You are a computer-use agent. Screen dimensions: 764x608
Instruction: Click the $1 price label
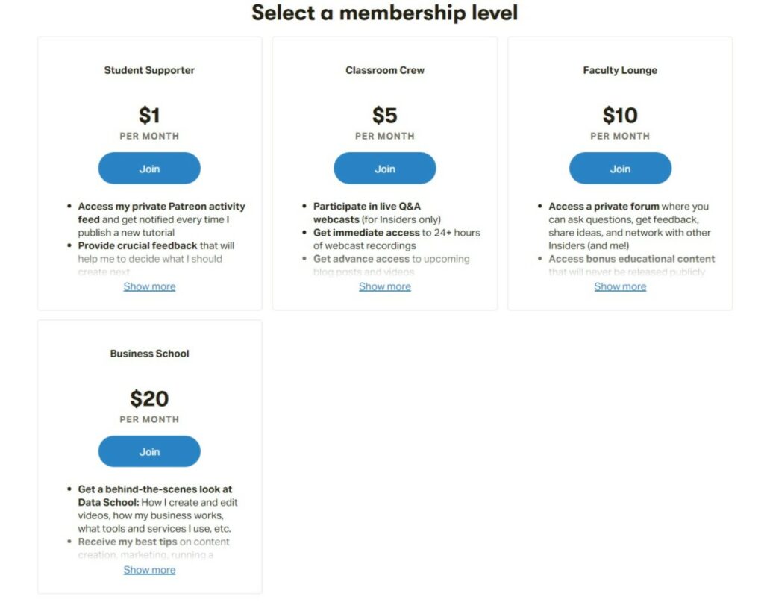coord(148,116)
